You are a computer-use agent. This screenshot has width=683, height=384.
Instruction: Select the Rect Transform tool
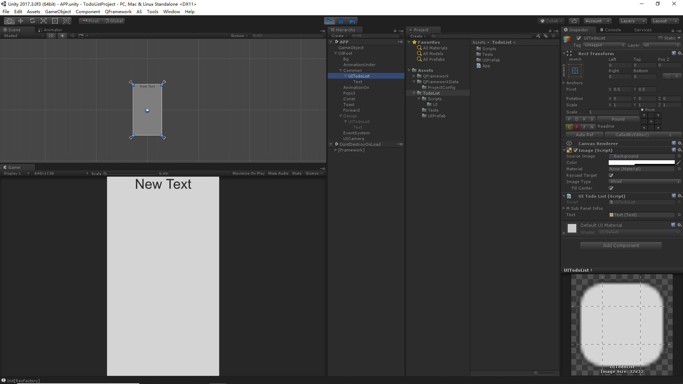(x=55, y=21)
